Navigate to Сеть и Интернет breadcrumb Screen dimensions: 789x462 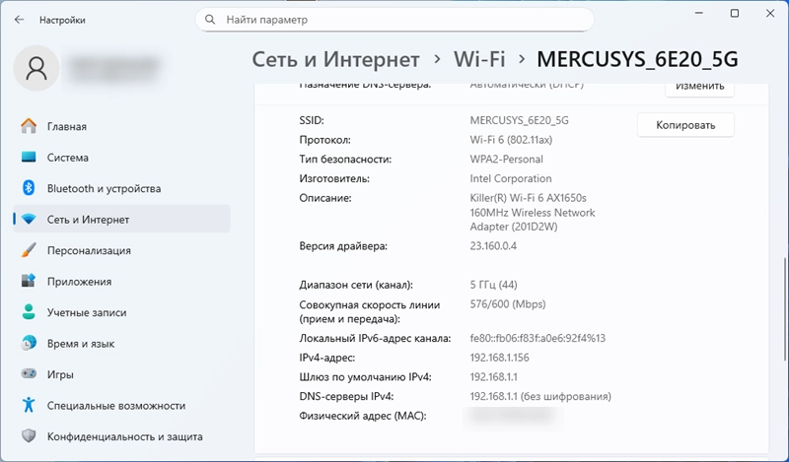point(335,59)
